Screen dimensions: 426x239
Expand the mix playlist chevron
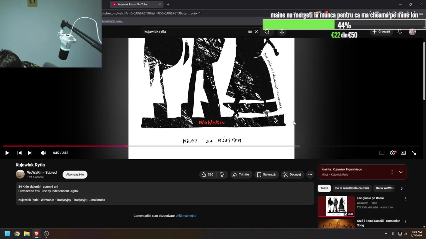401,172
